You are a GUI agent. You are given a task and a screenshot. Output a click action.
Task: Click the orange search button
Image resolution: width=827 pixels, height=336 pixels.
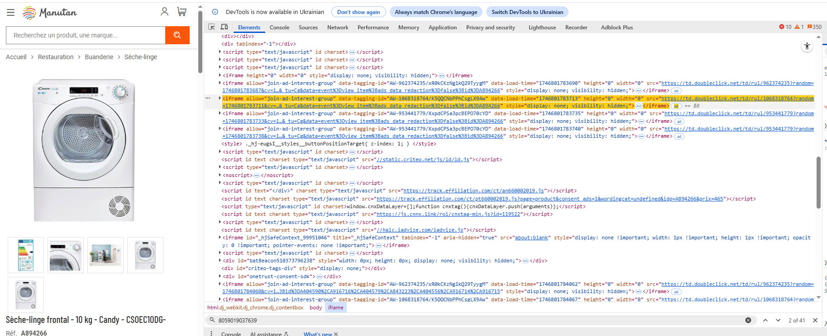177,35
